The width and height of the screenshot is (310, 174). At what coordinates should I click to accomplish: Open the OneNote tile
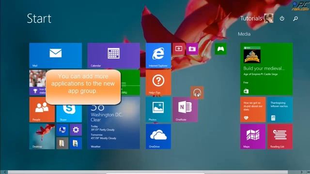(x=185, y=110)
